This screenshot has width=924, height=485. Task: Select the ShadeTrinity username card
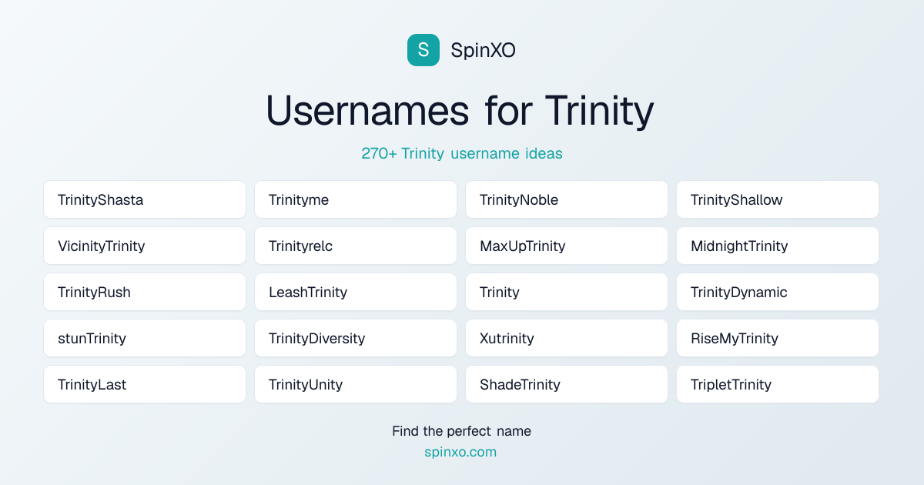click(x=567, y=384)
